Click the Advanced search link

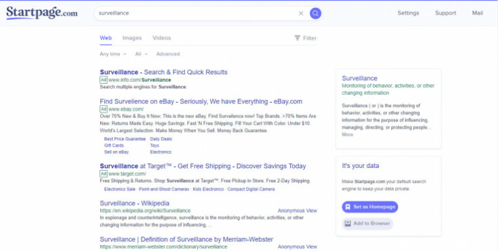tap(168, 54)
